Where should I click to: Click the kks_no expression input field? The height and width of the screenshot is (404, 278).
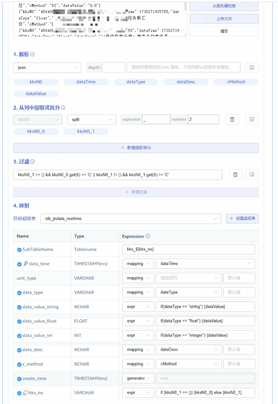coord(205,393)
